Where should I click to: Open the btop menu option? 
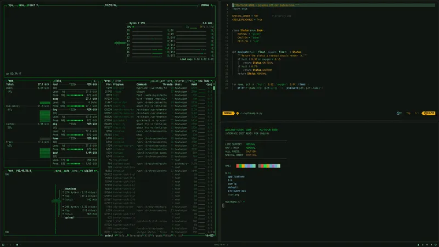tap(21, 5)
